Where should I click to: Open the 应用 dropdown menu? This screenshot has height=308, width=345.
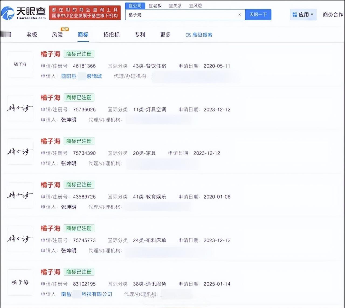(303, 15)
